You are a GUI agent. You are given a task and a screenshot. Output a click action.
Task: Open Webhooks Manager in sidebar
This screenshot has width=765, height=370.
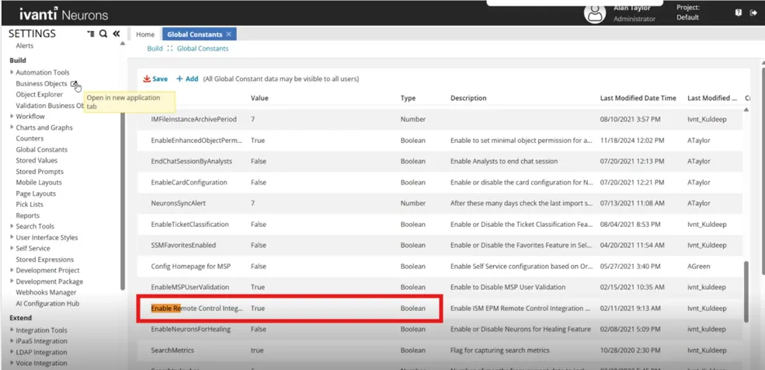click(46, 292)
